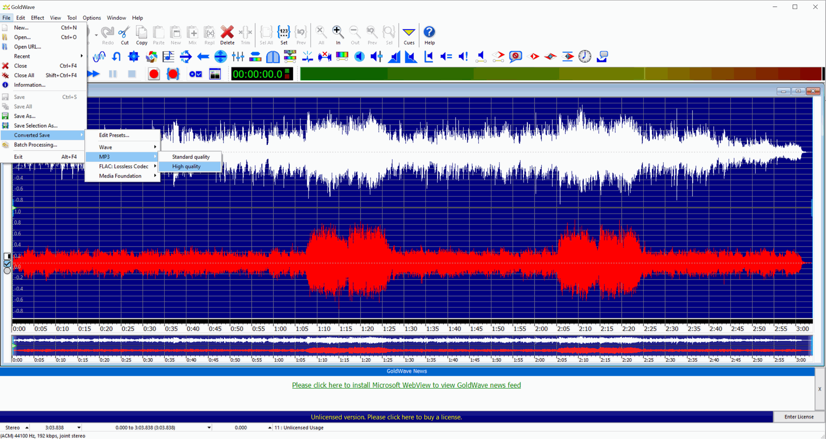This screenshot has width=826, height=439.
Task: Click the speaker-in-circle auto gain icon
Action: coord(359,56)
